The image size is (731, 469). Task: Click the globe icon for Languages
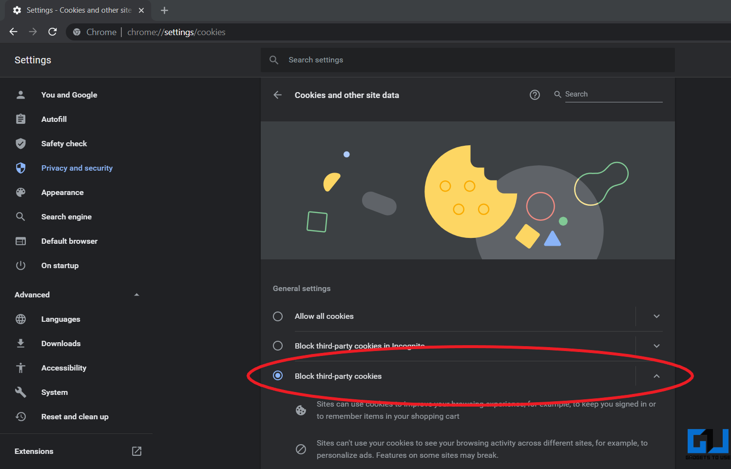[x=20, y=319]
